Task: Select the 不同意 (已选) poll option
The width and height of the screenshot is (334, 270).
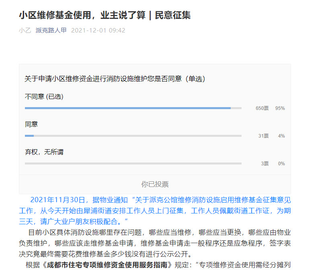Action: click(x=44, y=97)
